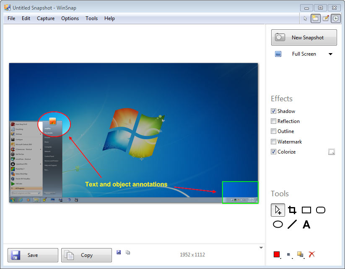
Task: Click the edit pencil icon in top toolbar
Action: point(326,18)
